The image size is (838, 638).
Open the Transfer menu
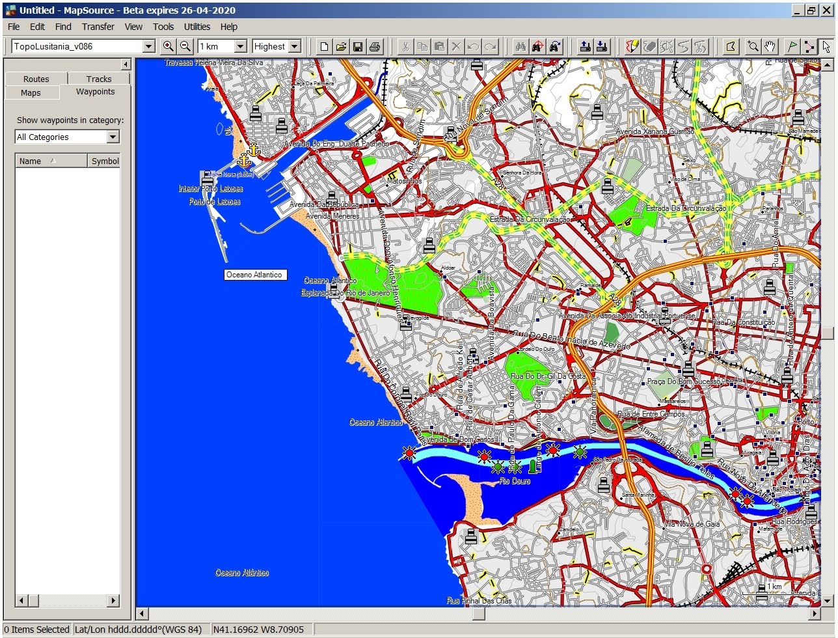(x=98, y=27)
